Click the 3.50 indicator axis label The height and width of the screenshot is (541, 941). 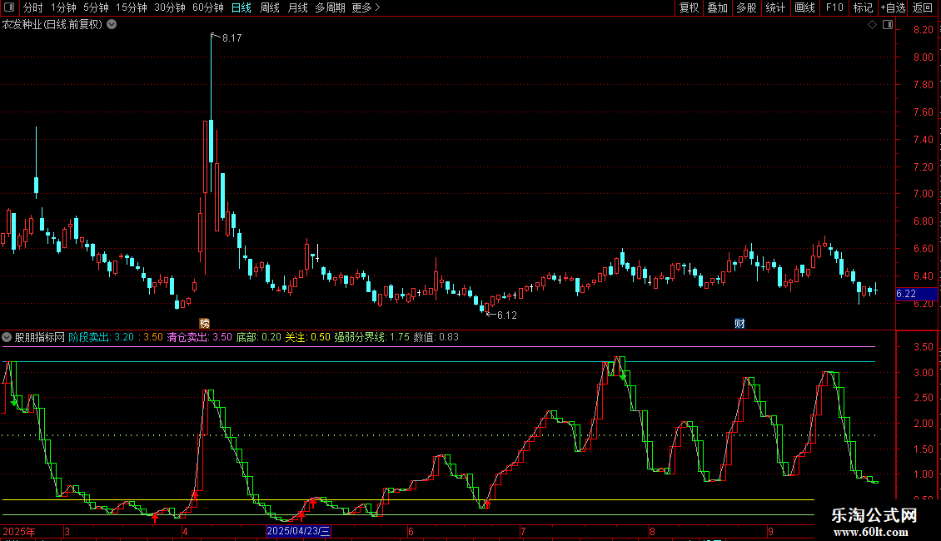(923, 347)
